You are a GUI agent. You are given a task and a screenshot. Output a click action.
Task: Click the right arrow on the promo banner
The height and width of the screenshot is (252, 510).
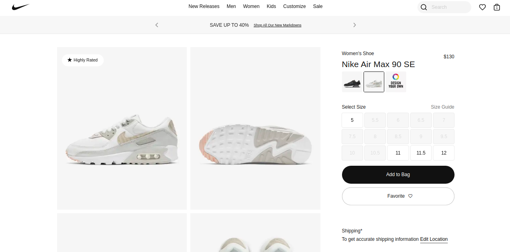(x=354, y=25)
